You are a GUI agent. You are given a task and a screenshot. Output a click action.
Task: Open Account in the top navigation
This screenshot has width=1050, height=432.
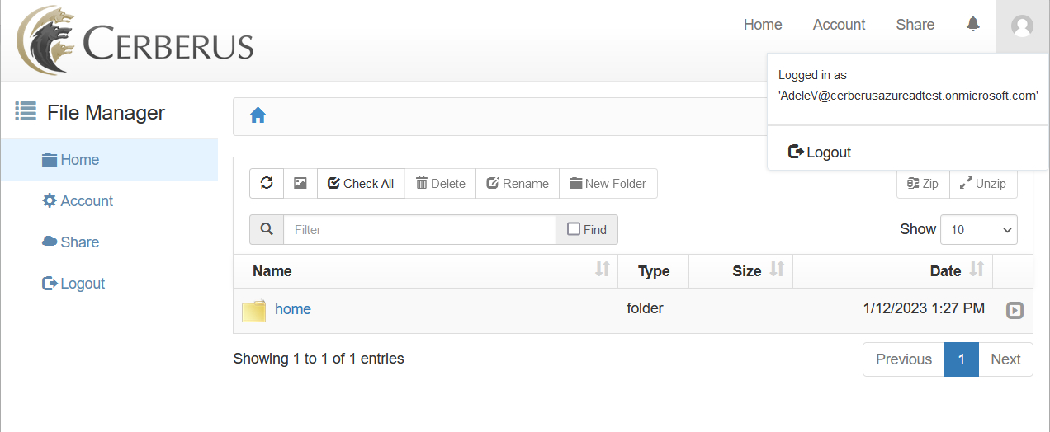839,25
